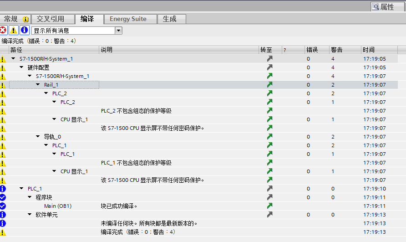Click warning icon beside 导轨_0 row
Screen dimensions: 406x242
point(3,137)
